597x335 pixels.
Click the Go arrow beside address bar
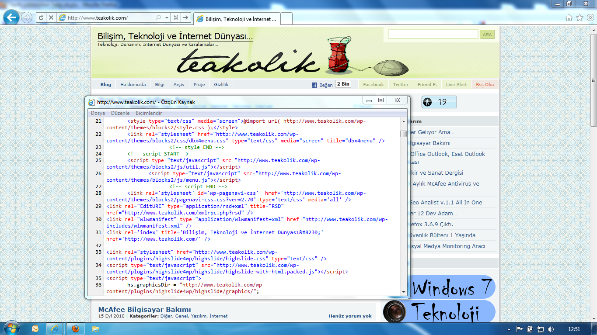coord(185,17)
